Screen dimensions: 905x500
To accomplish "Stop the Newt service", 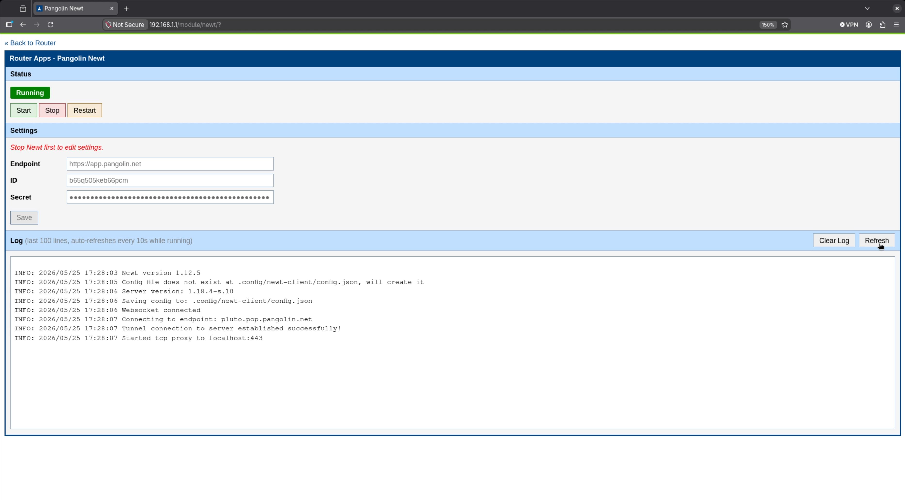I will (x=52, y=110).
